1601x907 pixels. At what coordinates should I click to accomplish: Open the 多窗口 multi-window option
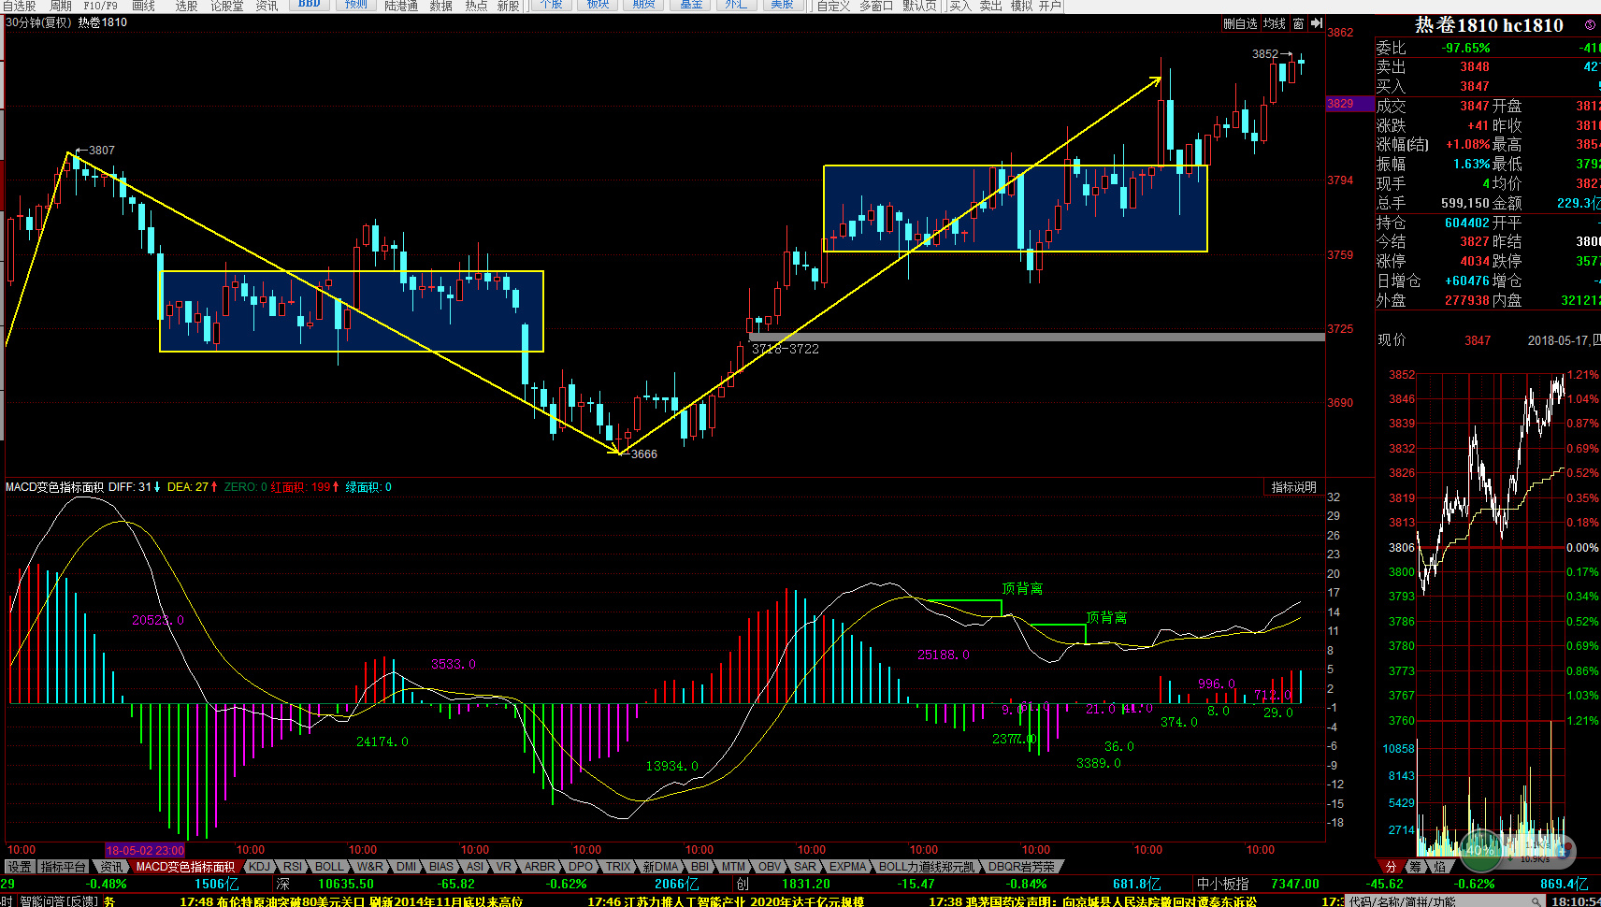pyautogui.click(x=876, y=6)
